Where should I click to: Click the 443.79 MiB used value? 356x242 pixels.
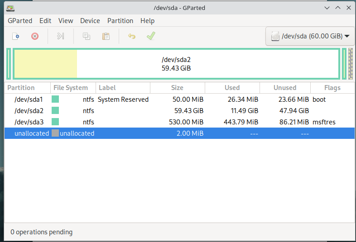[x=241, y=122]
